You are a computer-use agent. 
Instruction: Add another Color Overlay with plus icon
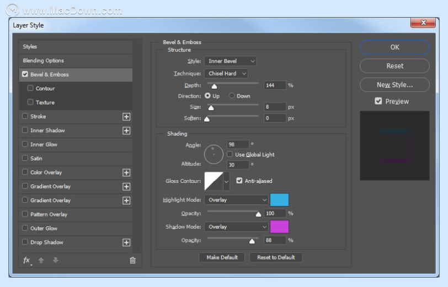tap(126, 172)
